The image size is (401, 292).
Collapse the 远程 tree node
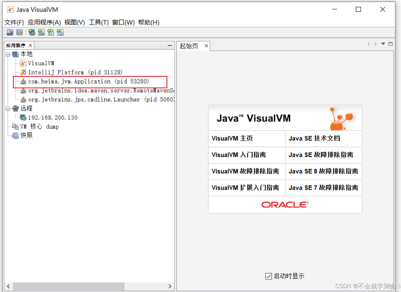tap(8, 108)
